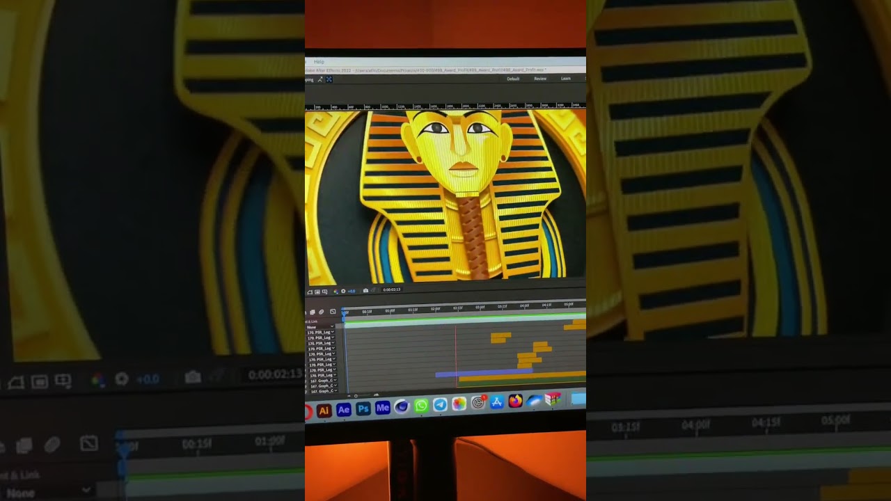Click the timeline zoom-in mountain icon
Screen dimensions: 891x501
pos(376,395)
